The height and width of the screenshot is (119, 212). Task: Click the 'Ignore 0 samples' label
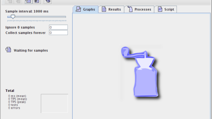point(20,27)
